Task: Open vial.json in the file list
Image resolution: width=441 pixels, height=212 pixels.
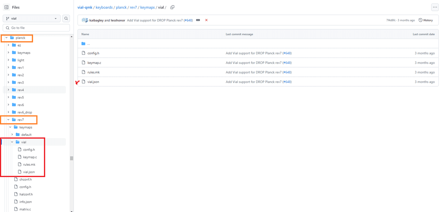Action: pyautogui.click(x=93, y=82)
